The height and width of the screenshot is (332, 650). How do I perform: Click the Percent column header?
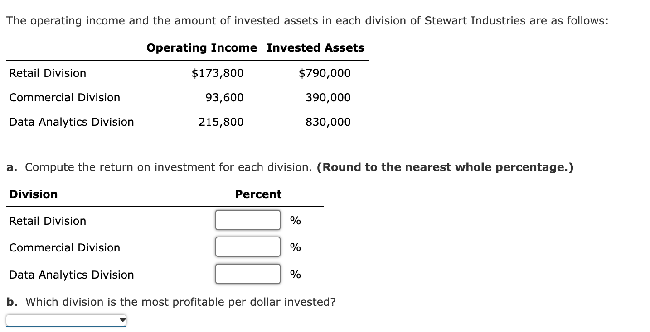coord(258,194)
